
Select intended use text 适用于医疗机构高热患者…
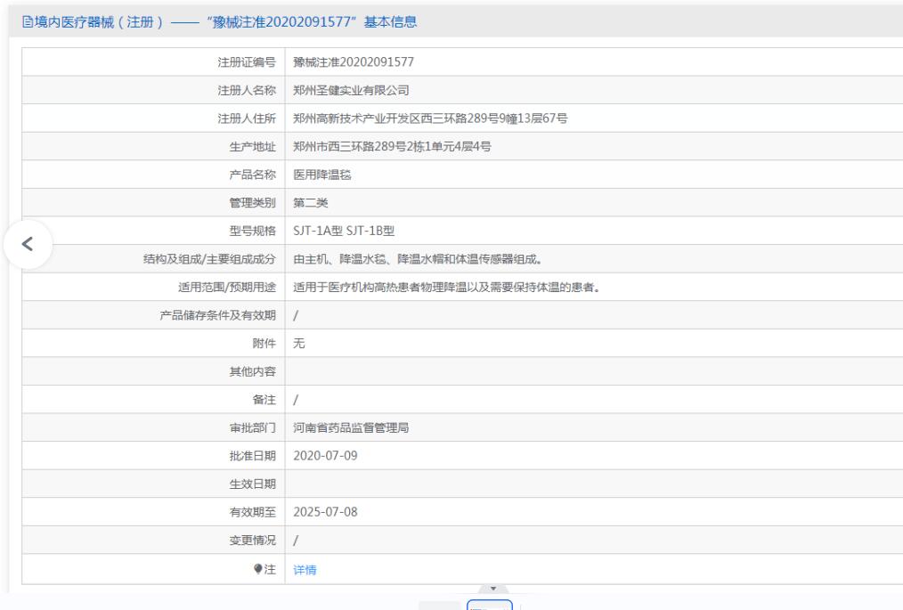pos(447,287)
